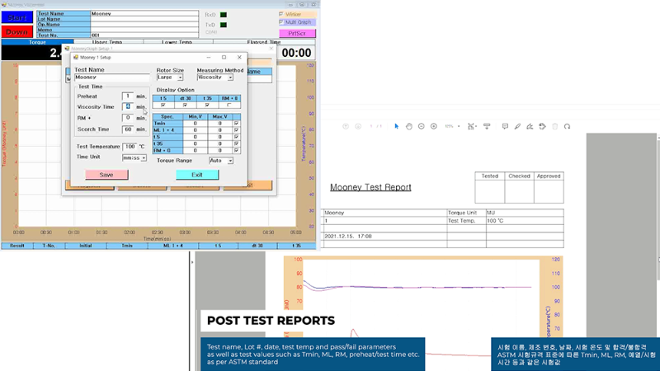Add a comment with the speech bubble icon
Image resolution: width=660 pixels, height=371 pixels.
pos(505,126)
